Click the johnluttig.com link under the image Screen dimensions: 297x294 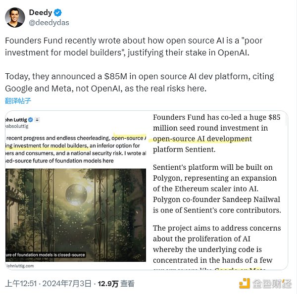(21, 265)
